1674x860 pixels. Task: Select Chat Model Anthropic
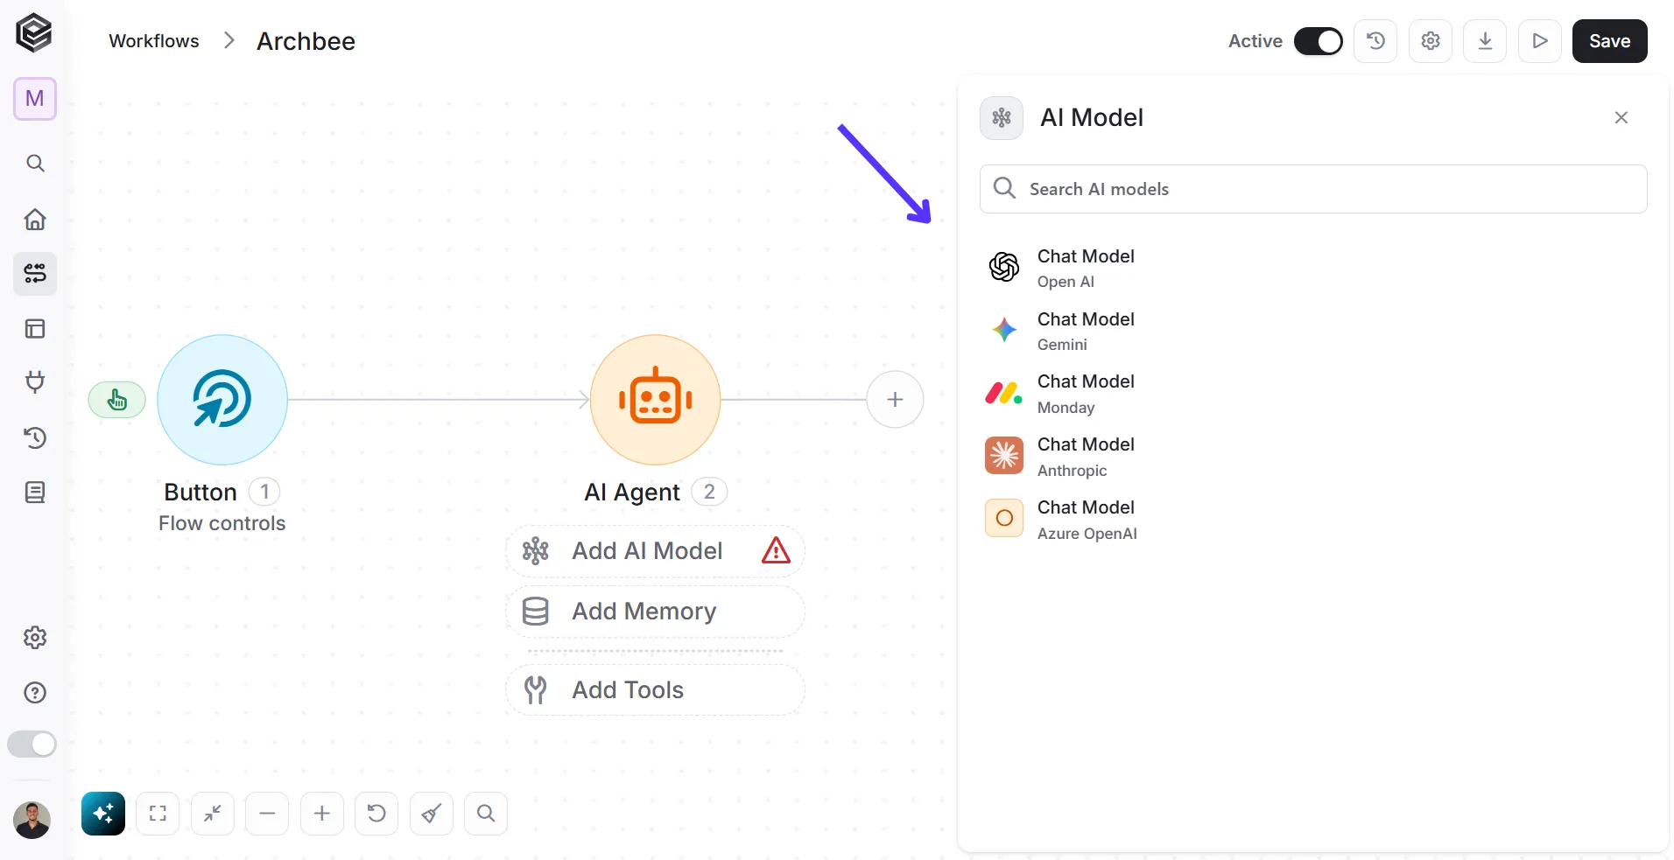pos(1313,457)
